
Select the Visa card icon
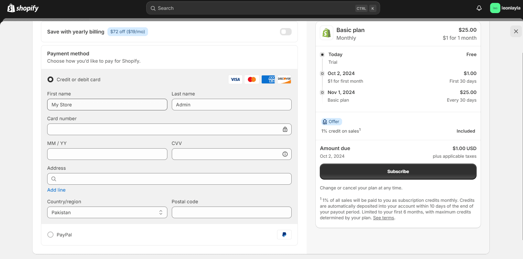pos(235,79)
